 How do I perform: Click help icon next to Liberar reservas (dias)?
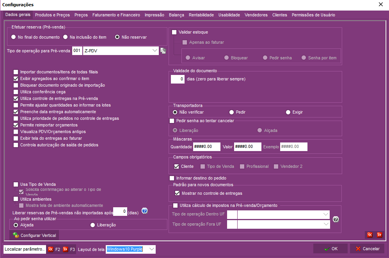click(x=145, y=211)
